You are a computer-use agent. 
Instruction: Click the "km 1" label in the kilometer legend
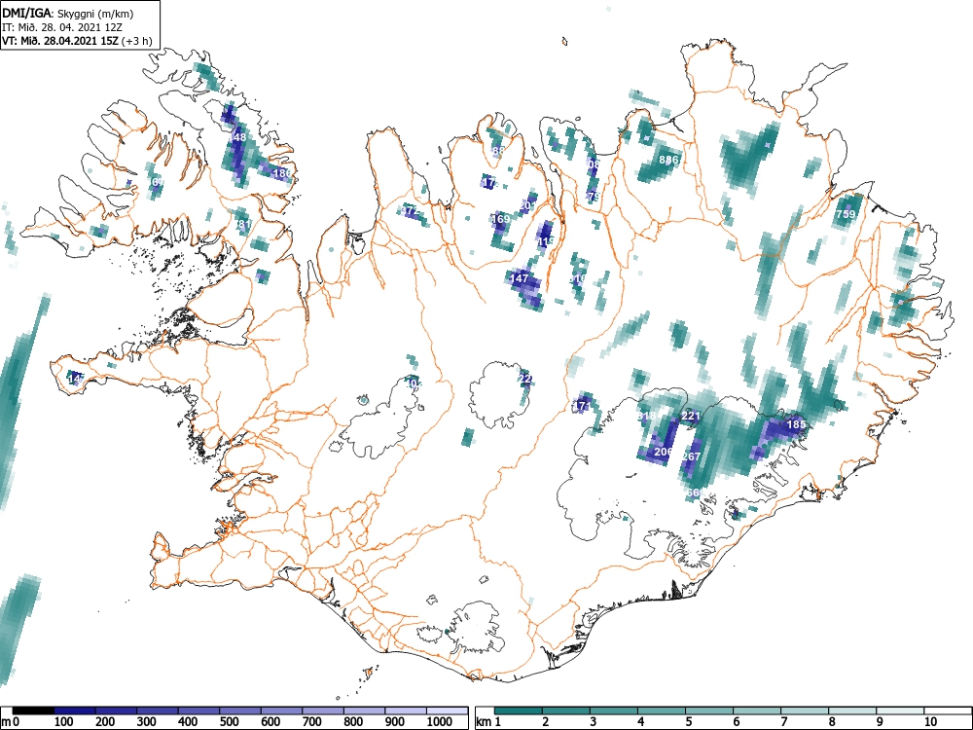(488, 721)
